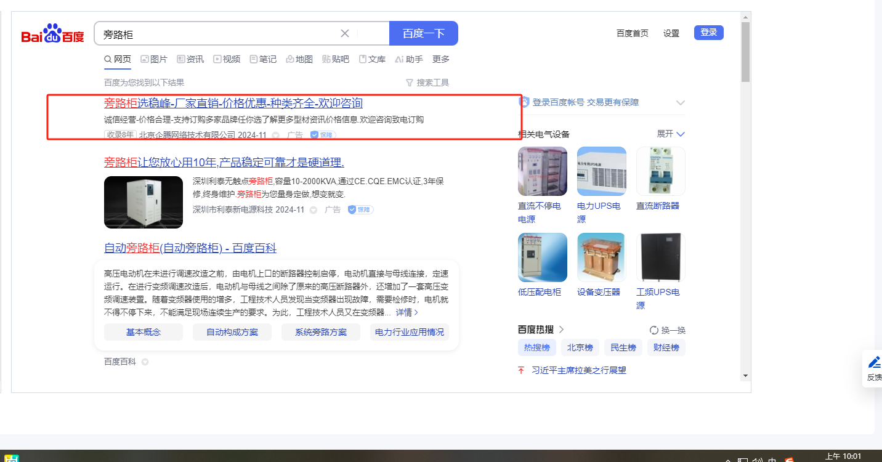Click the page scrollbar down arrow
The image size is (882, 462).
pyautogui.click(x=745, y=375)
